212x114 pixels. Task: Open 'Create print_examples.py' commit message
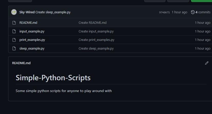[x=96, y=40]
